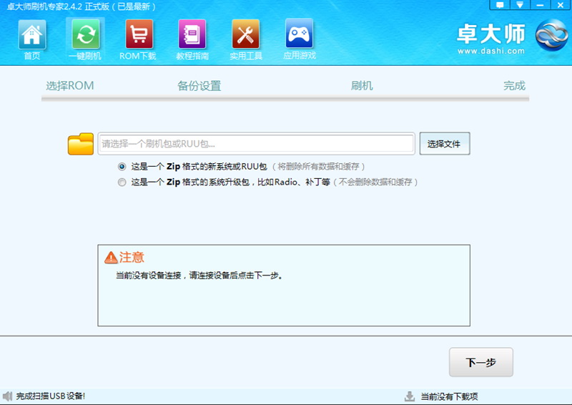Click the 卓大师刷机专家2.4.2 title text
The image size is (572, 405).
(x=82, y=6)
